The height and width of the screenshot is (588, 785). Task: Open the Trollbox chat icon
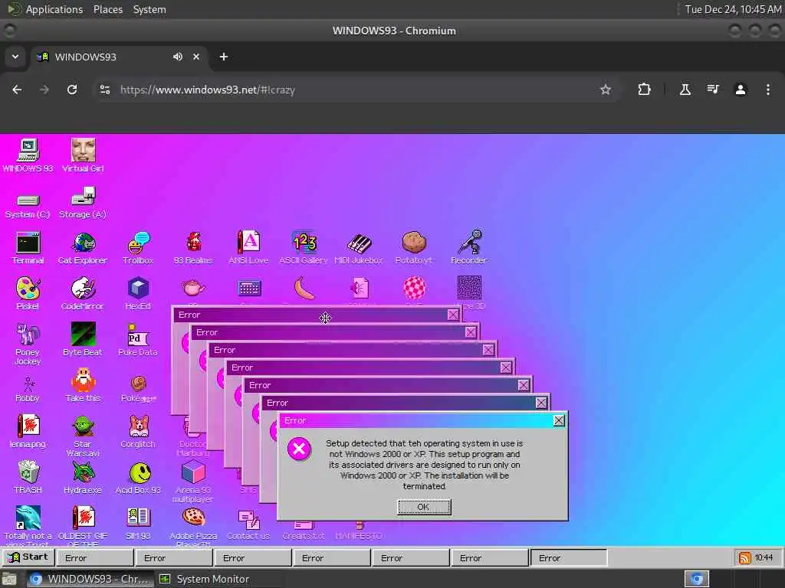[138, 248]
